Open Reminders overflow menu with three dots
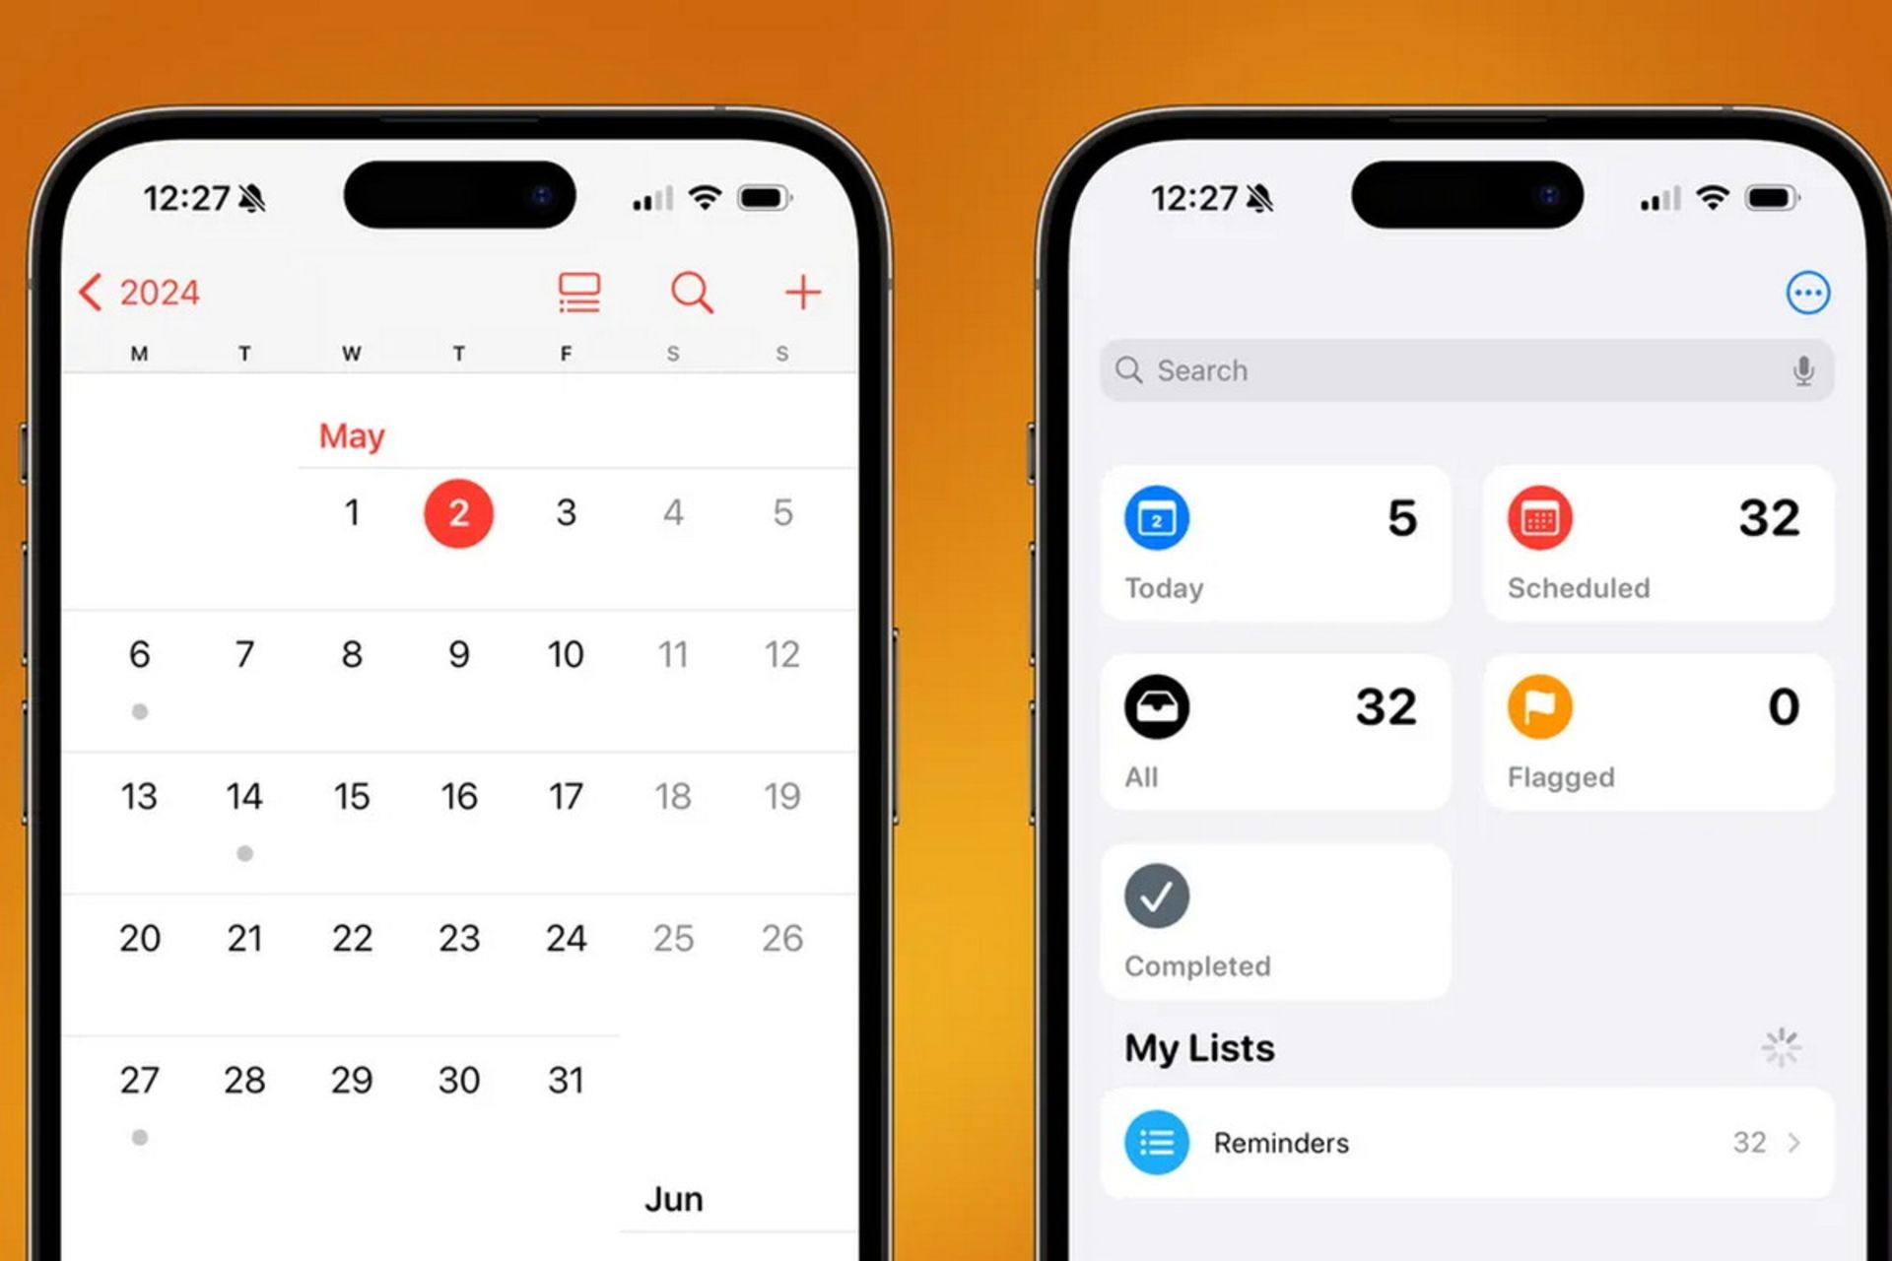This screenshot has height=1261, width=1892. pyautogui.click(x=1807, y=293)
